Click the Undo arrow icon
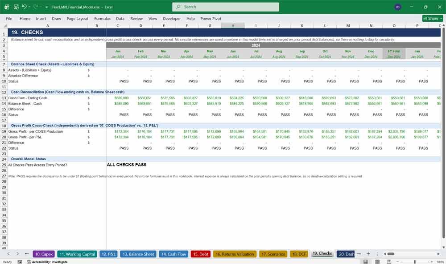This screenshot has height=264, width=446. coord(25,7)
